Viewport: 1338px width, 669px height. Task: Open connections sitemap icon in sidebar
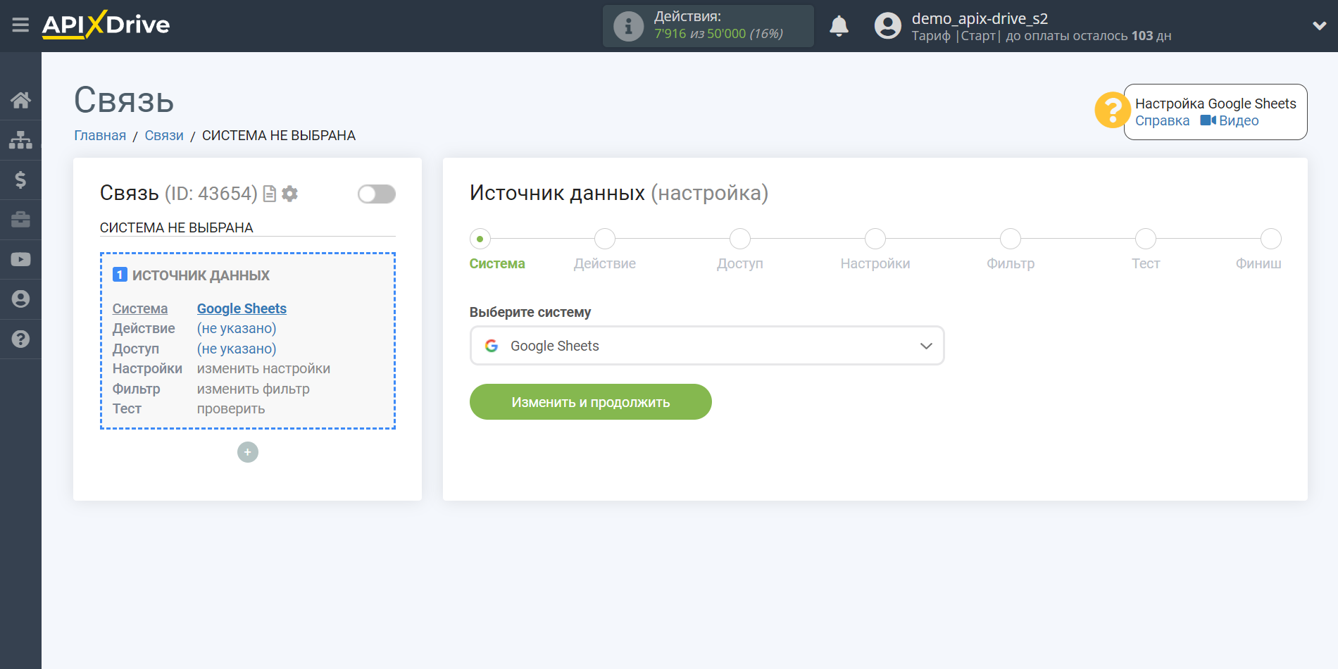point(20,140)
